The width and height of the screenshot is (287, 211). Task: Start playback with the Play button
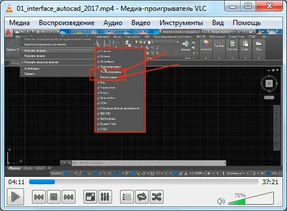15,197
